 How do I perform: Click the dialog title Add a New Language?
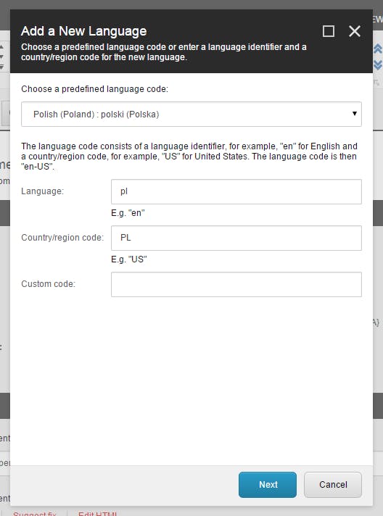click(x=84, y=31)
